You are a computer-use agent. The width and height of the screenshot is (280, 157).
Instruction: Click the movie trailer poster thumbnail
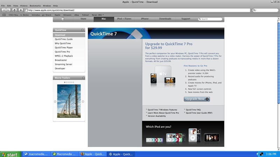click(x=69, y=101)
